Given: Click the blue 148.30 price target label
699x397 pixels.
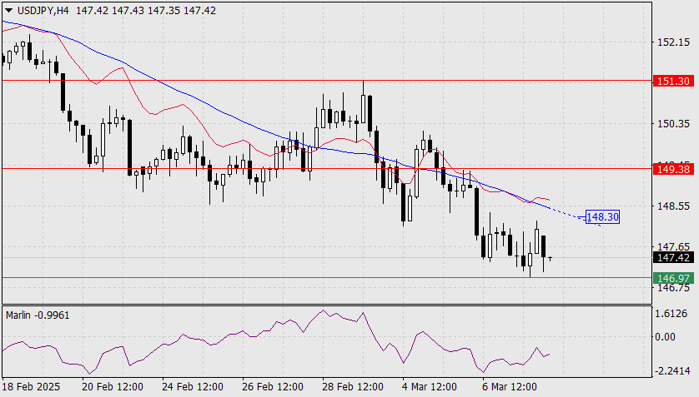Looking at the screenshot, I should pos(603,217).
